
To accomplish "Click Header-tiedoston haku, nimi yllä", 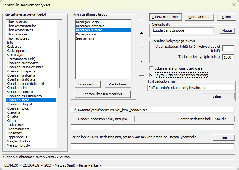I will tap(103, 119).
